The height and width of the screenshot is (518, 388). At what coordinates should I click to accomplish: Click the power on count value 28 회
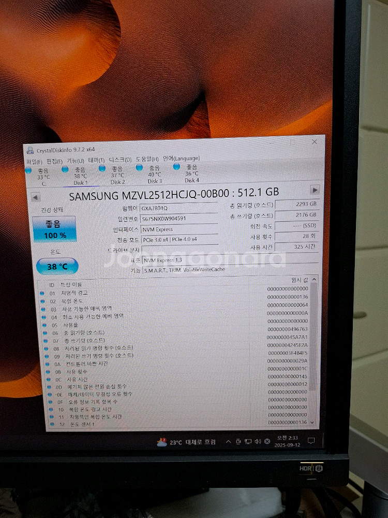[x=297, y=236]
